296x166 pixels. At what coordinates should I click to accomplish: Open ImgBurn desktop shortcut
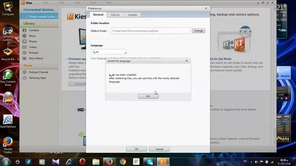point(8,99)
